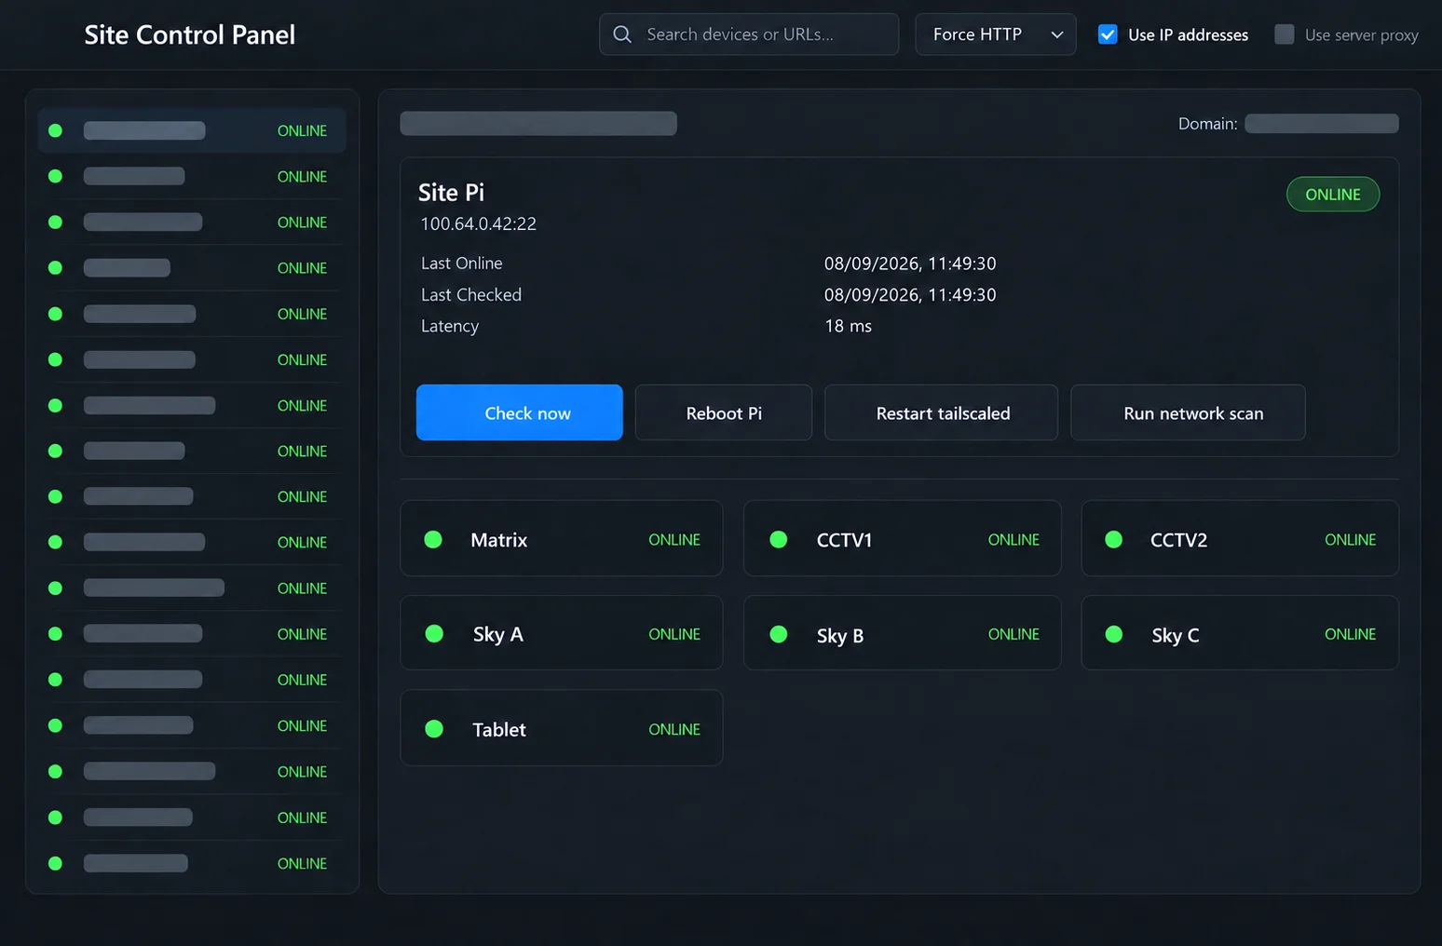Image resolution: width=1442 pixels, height=946 pixels.
Task: Select the Sky A device card
Action: (562, 633)
